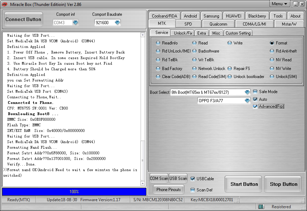The height and width of the screenshot is (211, 307).
Task: Choose the Bad Factory radio option
Action: tap(158, 69)
